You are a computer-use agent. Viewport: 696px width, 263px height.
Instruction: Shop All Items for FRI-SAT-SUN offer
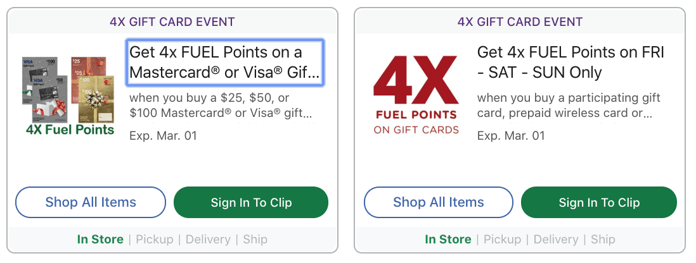[x=439, y=202]
